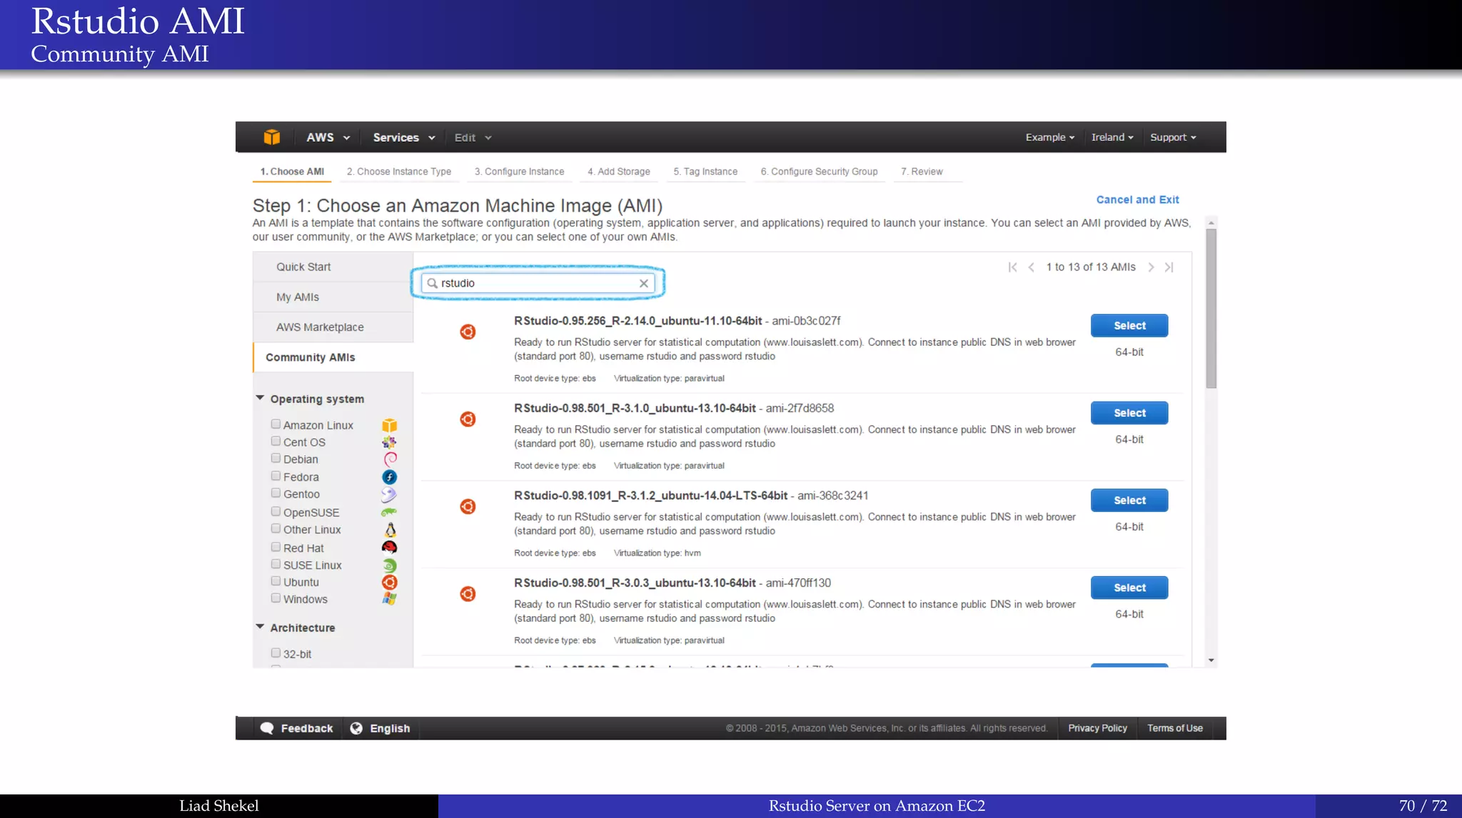Click Ubuntu logo beside ami-368c3241 entry

[468, 506]
